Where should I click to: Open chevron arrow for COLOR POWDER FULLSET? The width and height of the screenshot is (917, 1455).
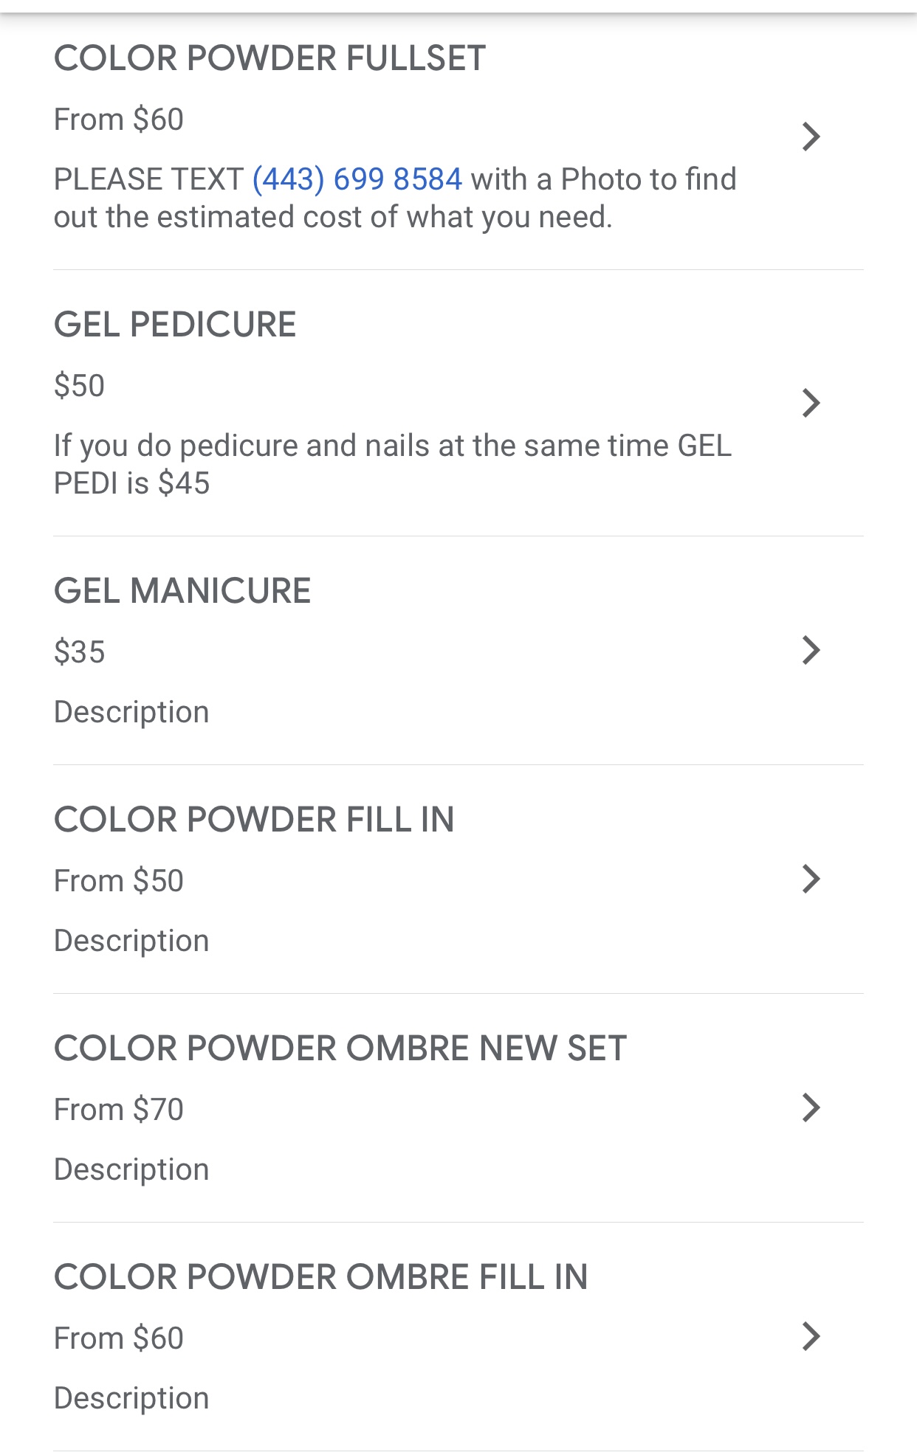pos(811,136)
